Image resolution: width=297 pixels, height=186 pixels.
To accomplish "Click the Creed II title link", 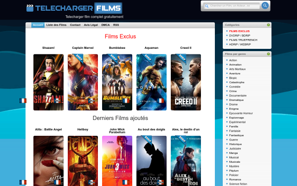I will 186,48.
